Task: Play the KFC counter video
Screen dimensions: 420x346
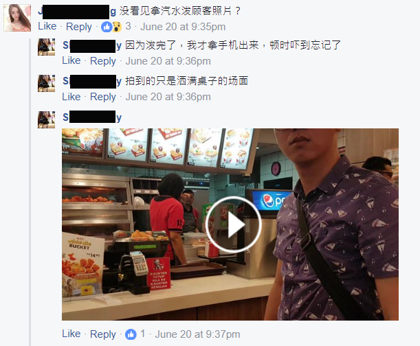Action: [233, 224]
